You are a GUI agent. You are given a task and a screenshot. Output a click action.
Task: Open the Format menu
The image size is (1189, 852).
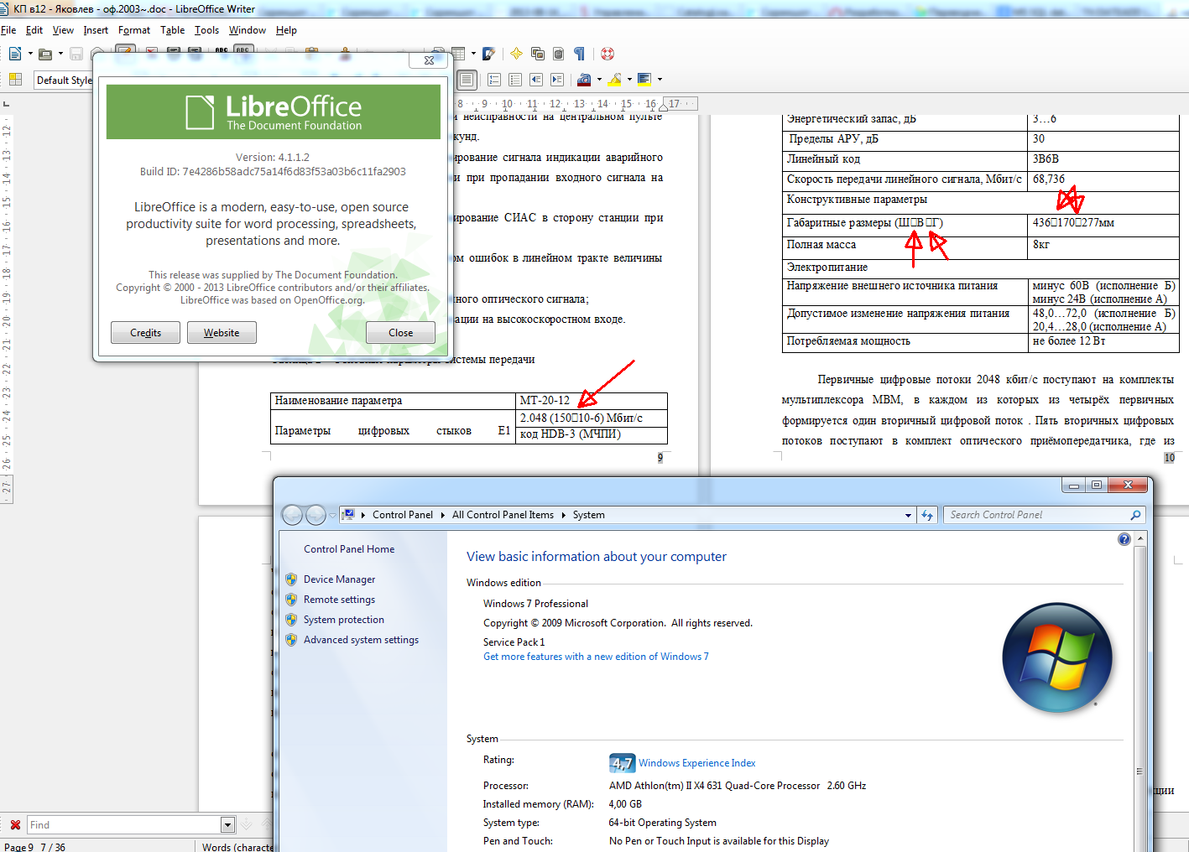[x=134, y=30]
